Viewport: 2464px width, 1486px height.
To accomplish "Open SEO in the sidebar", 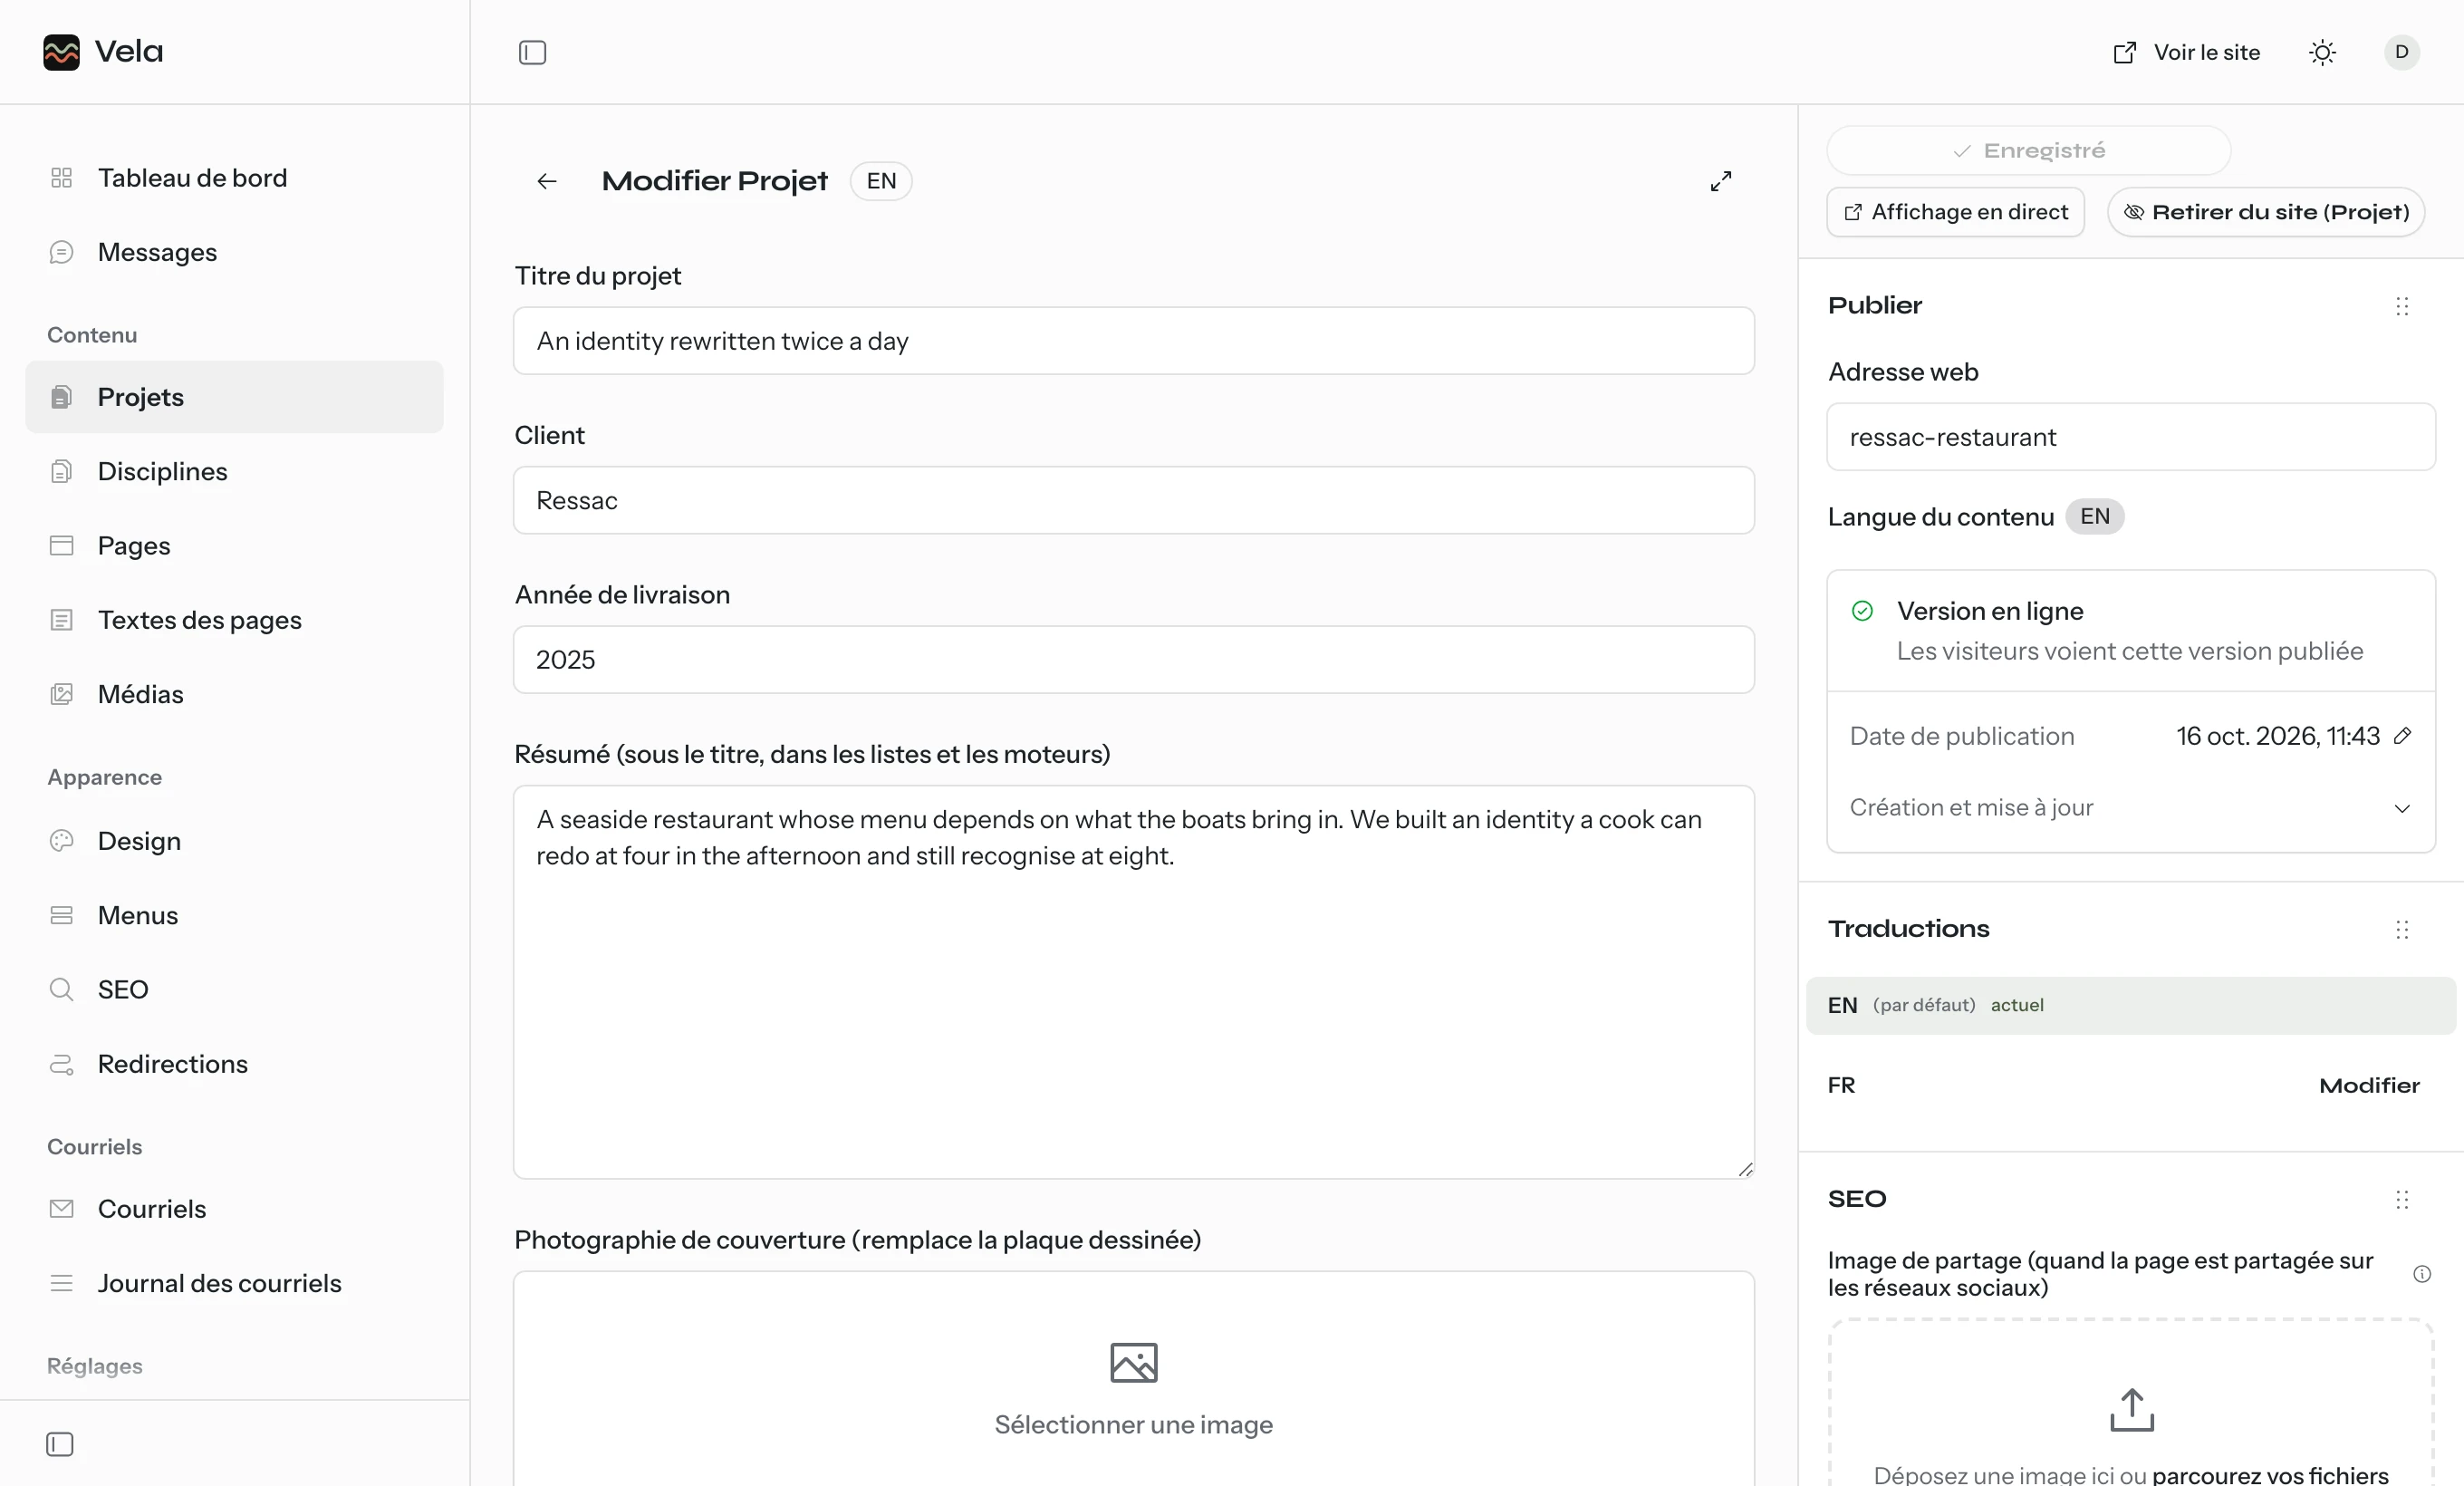I will tap(234, 989).
